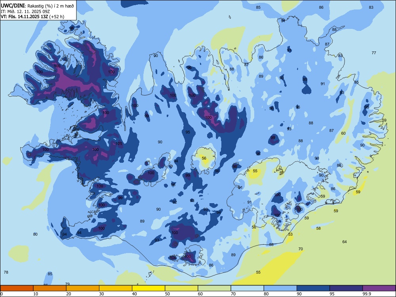Screen dimensions: 396x297
Task: Click the map value '77' over northeast sea
Action: pyautogui.click(x=374, y=53)
